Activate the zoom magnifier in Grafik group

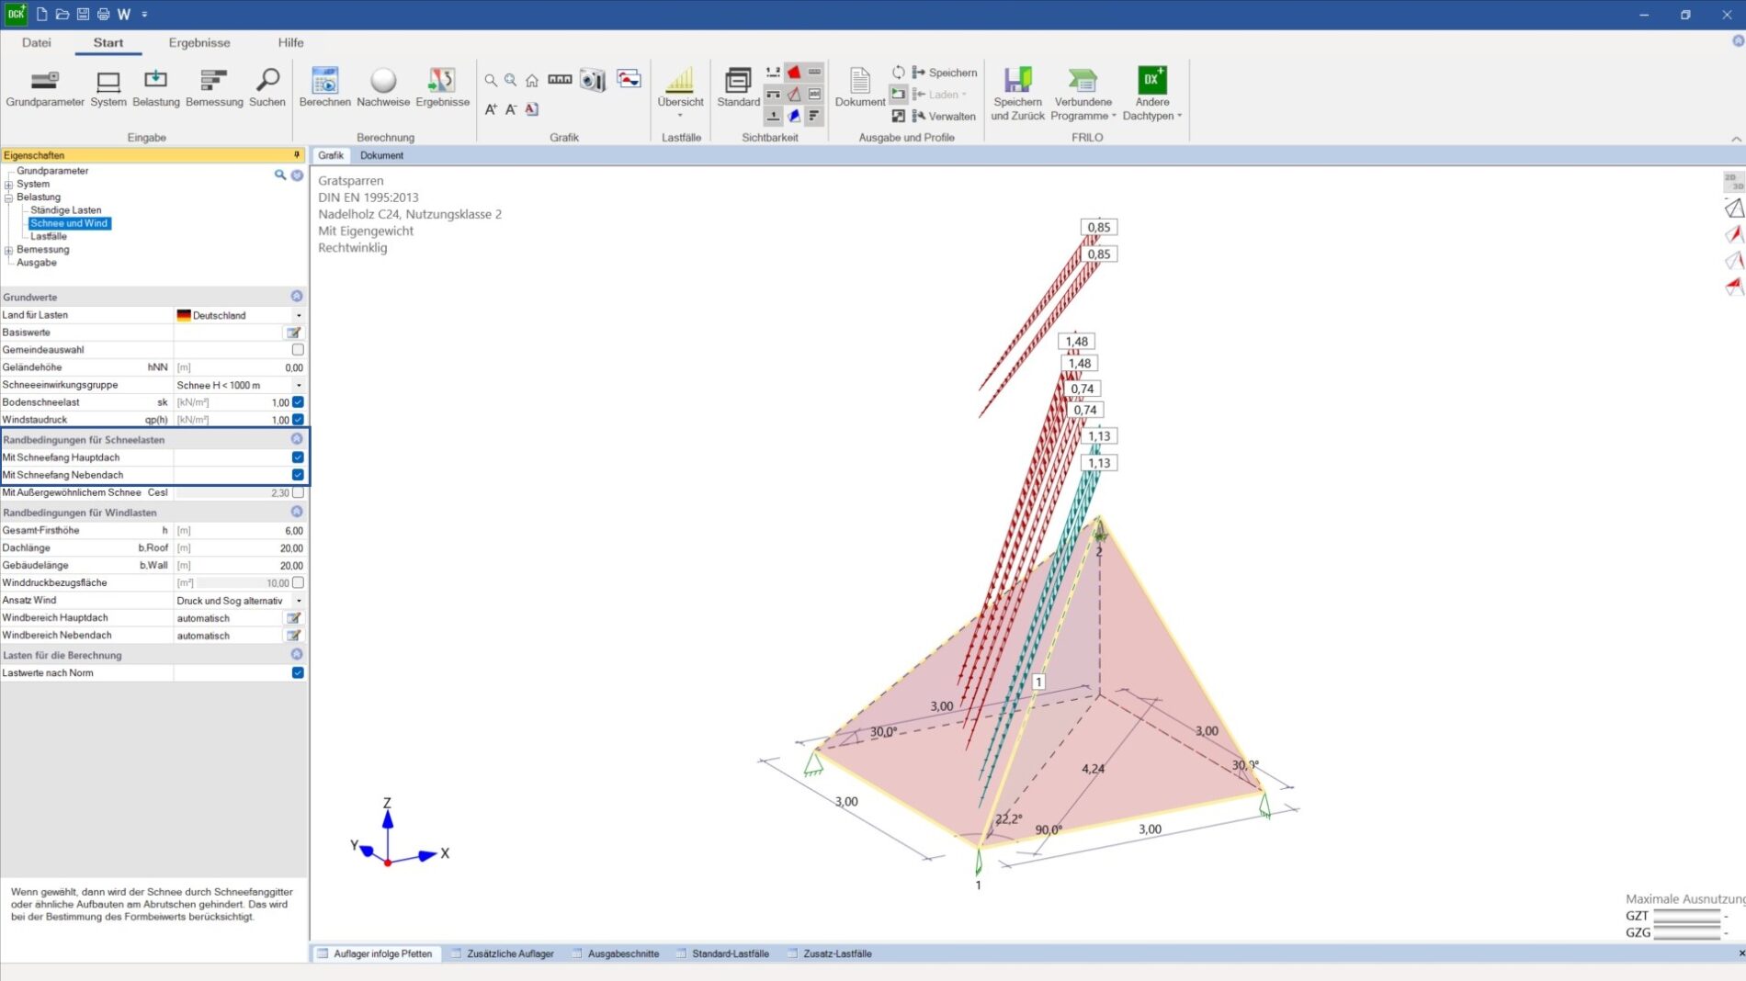pyautogui.click(x=491, y=81)
